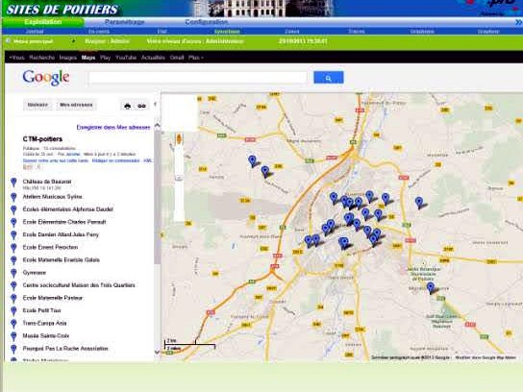Click the blue Google search button
This screenshot has height=392, width=523.
coord(328,78)
